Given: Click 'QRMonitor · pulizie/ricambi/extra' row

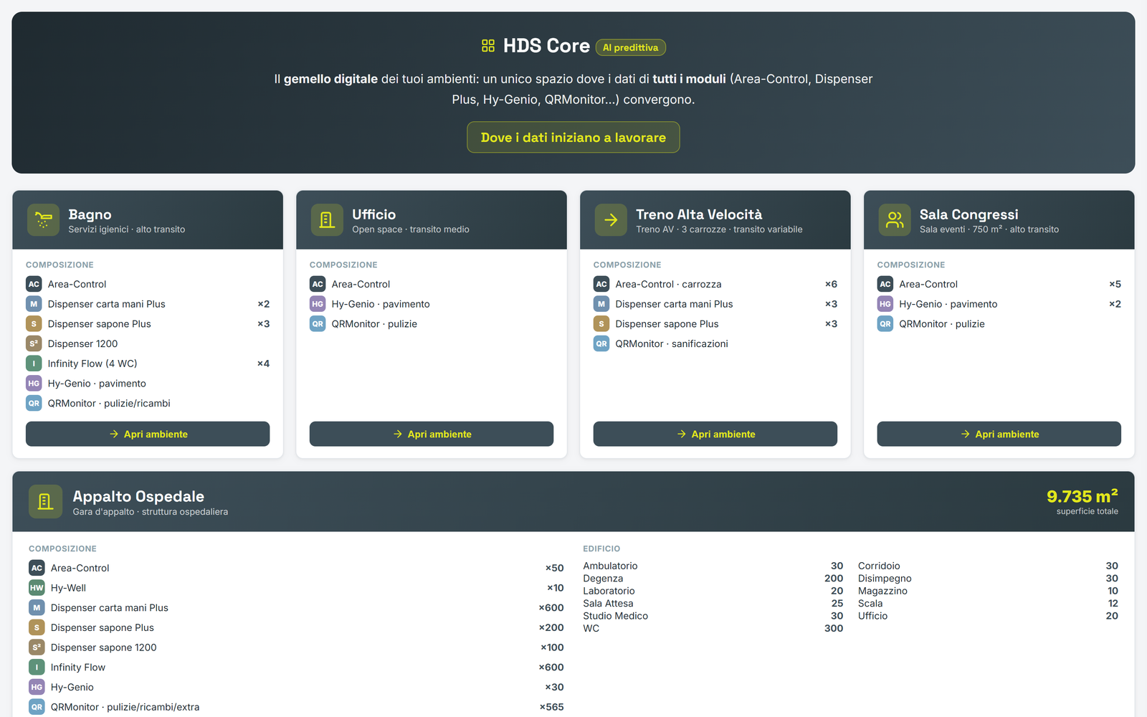Looking at the screenshot, I should pyautogui.click(x=296, y=707).
